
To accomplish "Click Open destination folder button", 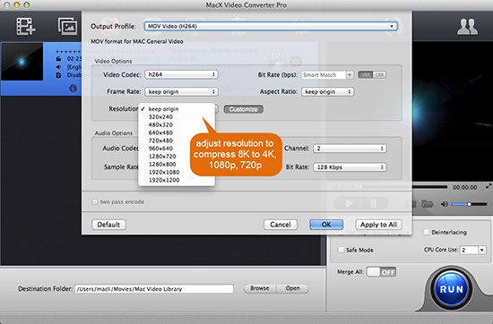I will (x=292, y=288).
